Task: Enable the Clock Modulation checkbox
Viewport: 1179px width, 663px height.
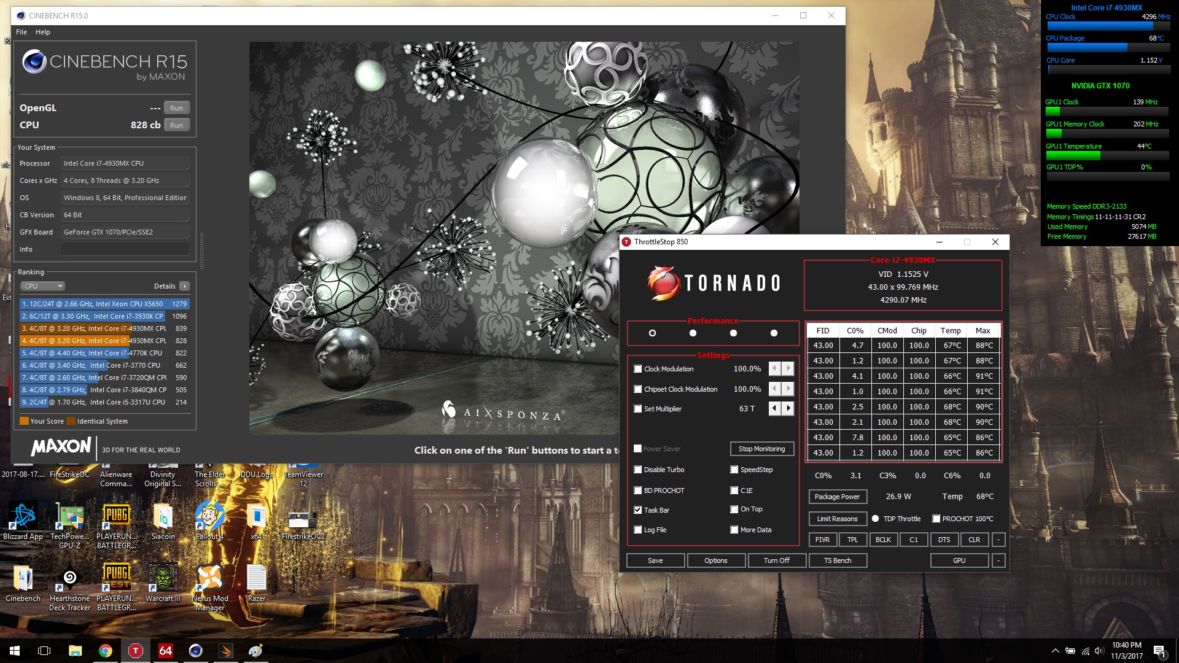Action: pyautogui.click(x=638, y=369)
